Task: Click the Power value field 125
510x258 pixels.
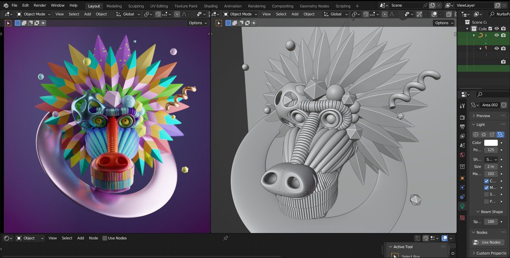Action: pos(491,150)
